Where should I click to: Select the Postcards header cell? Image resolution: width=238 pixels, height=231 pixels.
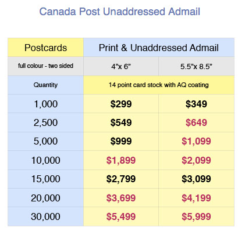click(45, 48)
